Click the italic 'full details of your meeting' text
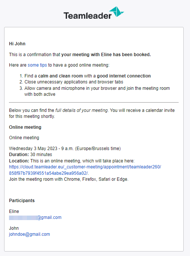Viewport: 190px width, 256px height. (82, 110)
